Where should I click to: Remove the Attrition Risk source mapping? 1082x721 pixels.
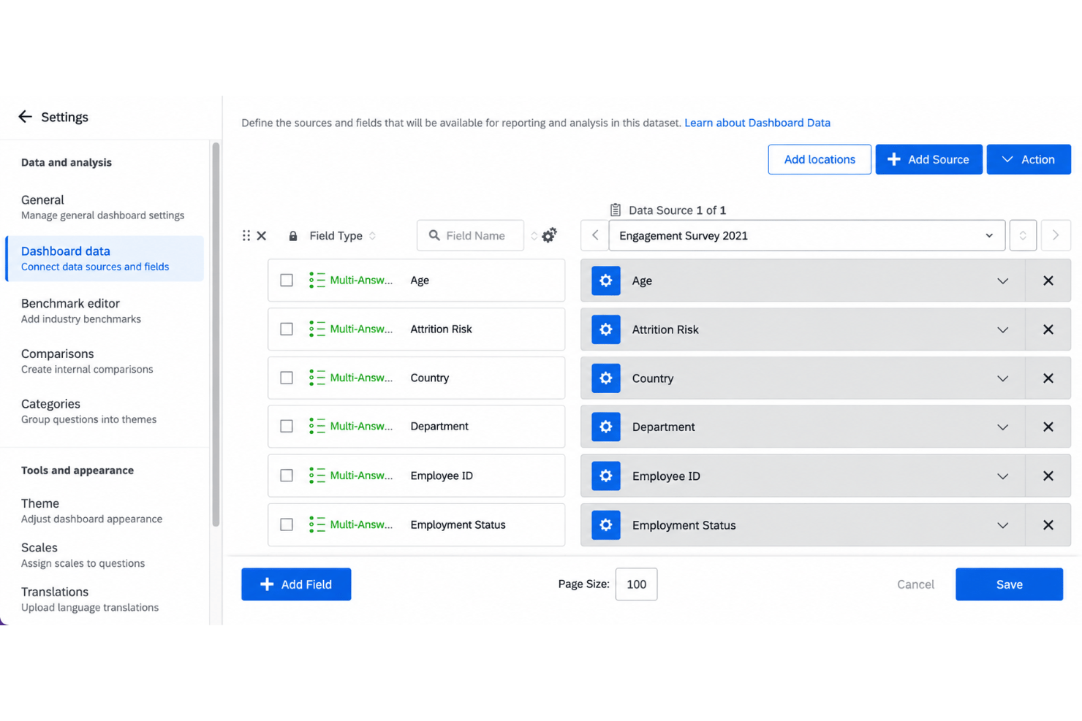click(x=1048, y=329)
